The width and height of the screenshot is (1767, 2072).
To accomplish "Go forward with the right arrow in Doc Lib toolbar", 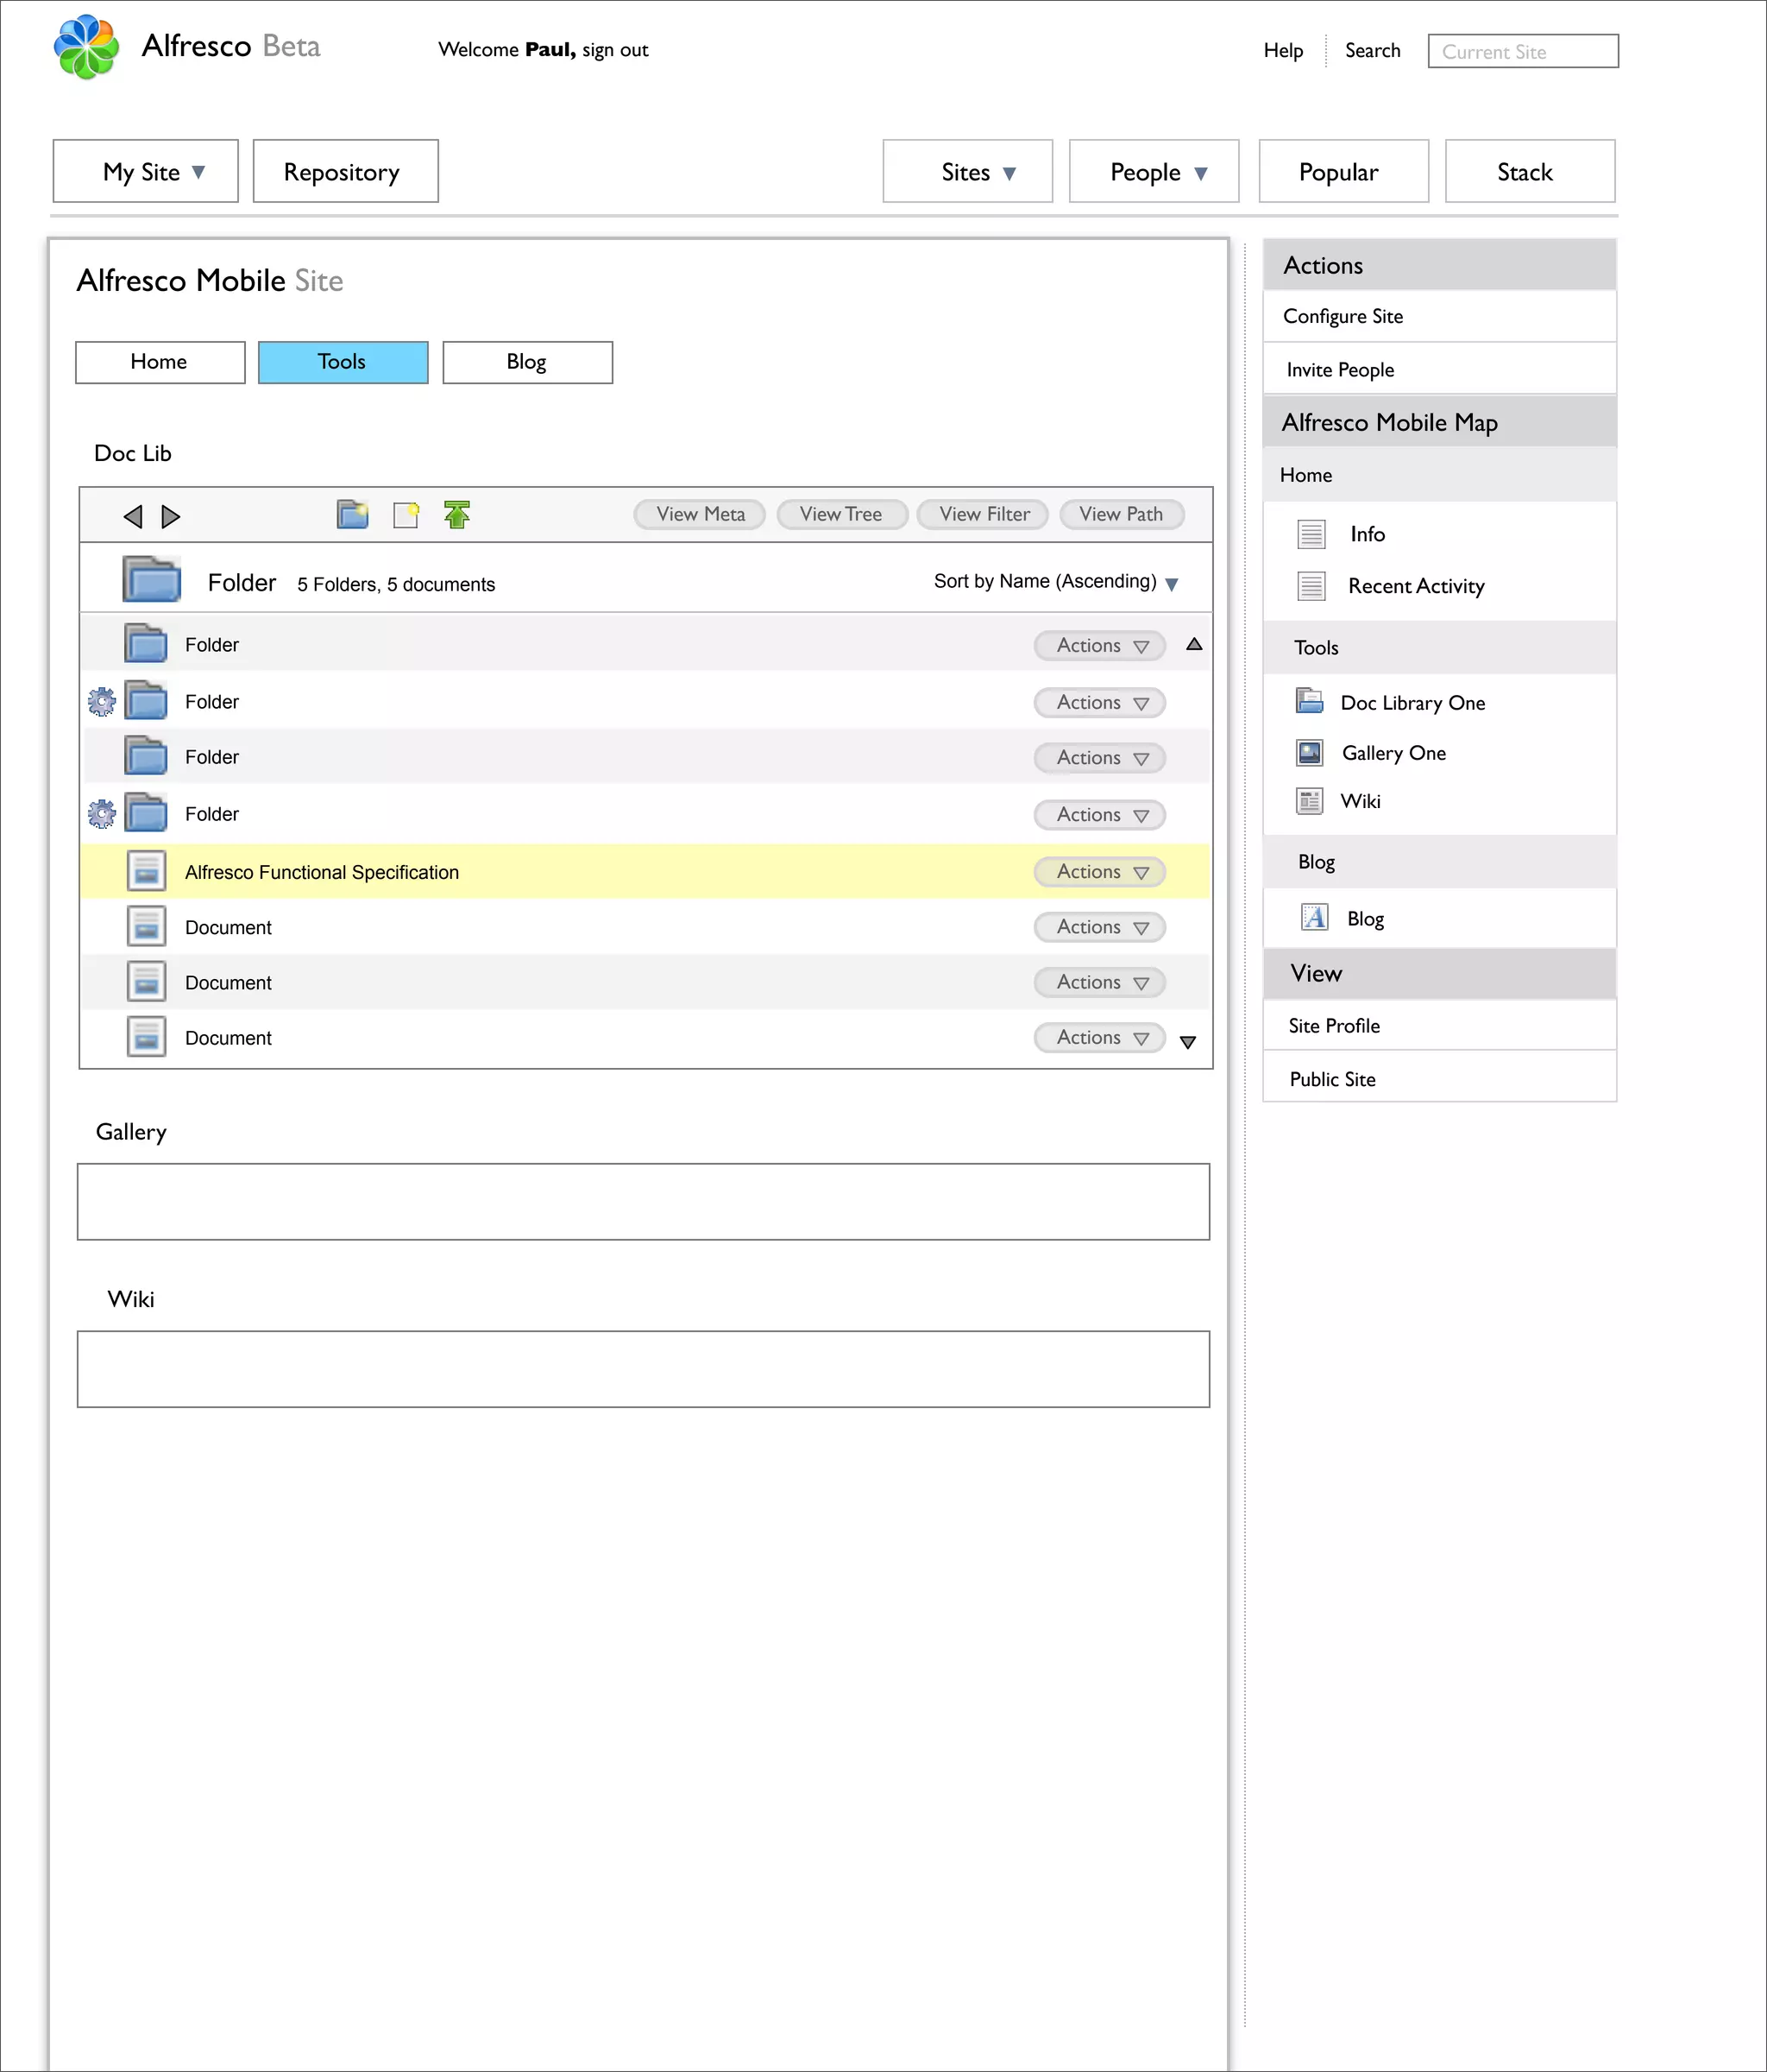I will click(171, 516).
